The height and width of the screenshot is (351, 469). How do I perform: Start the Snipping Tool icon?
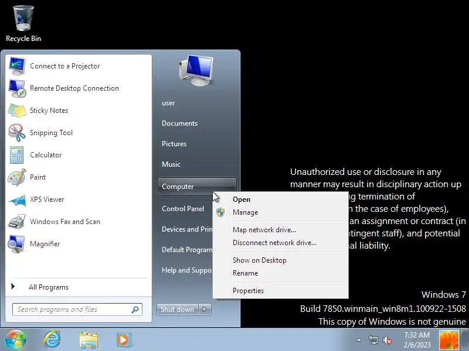(x=17, y=133)
